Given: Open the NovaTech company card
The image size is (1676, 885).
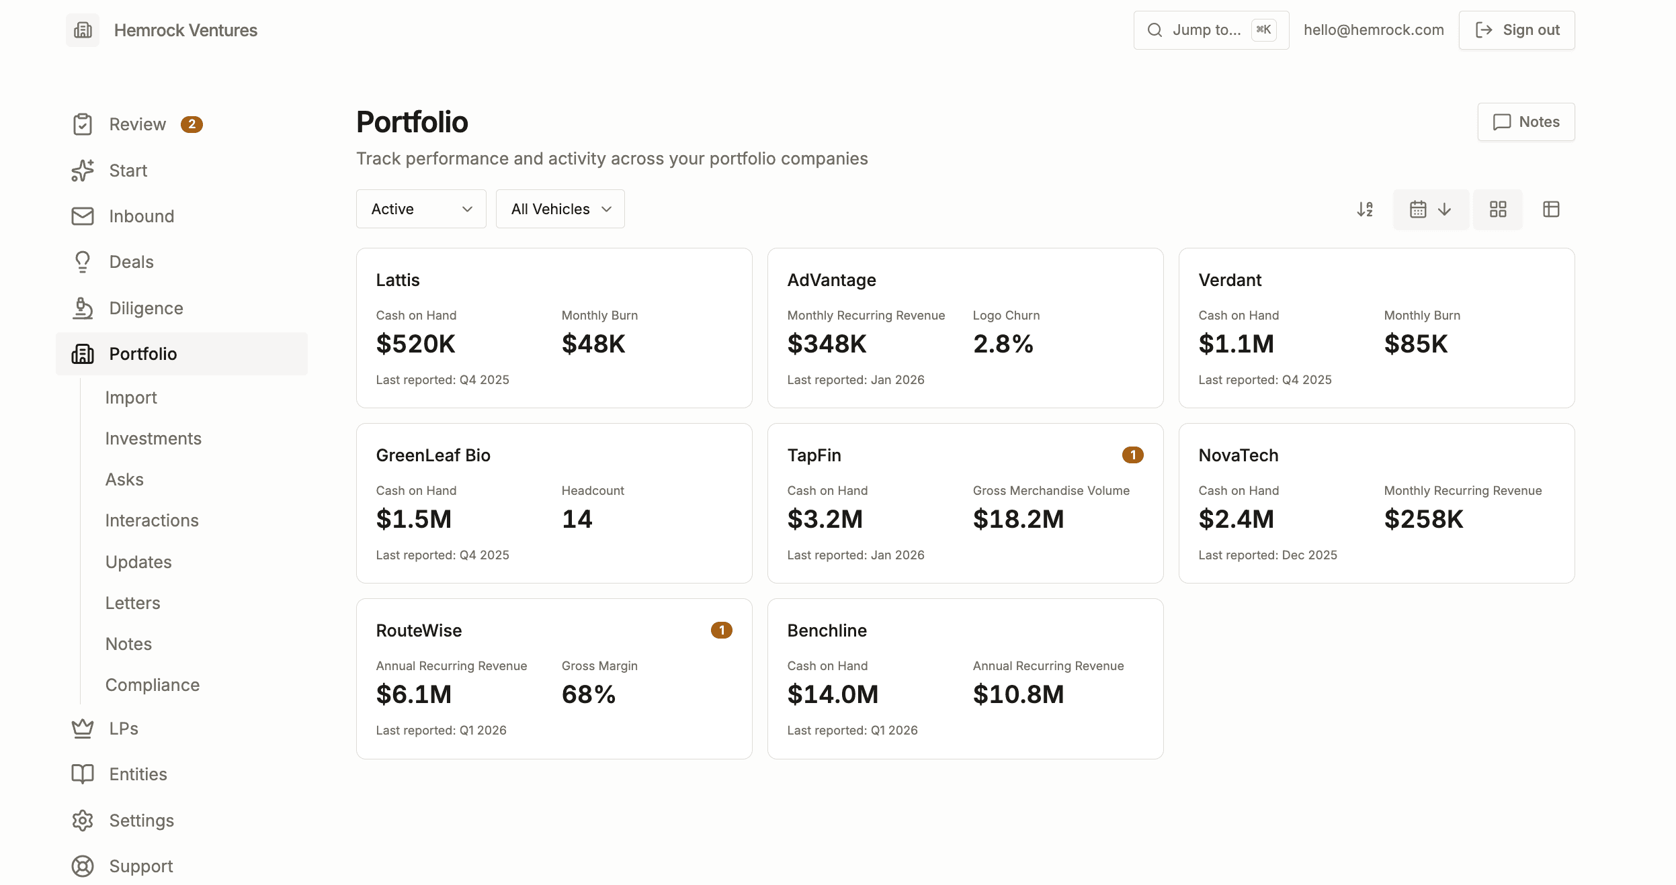Looking at the screenshot, I should (1377, 503).
